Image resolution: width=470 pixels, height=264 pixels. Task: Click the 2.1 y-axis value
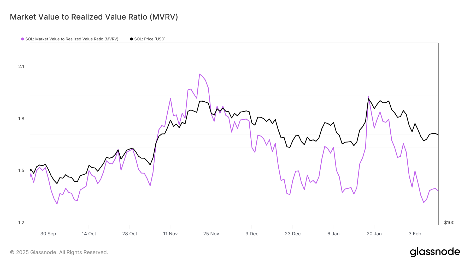(21, 67)
